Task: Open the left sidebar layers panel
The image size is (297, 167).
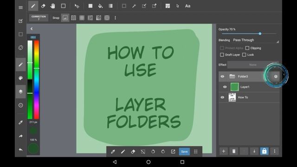Action: point(20,91)
